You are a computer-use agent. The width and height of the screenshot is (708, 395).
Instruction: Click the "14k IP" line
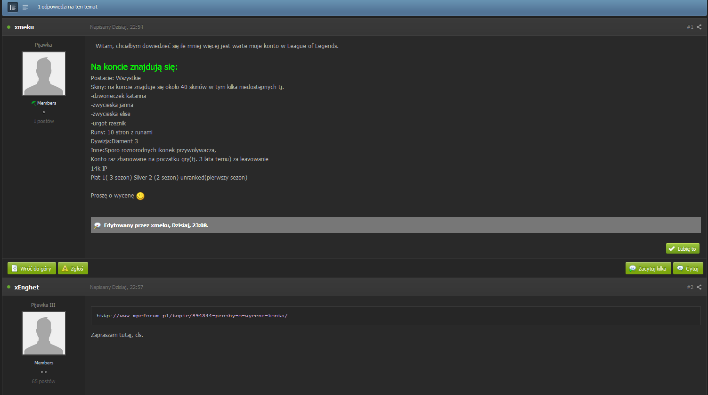pyautogui.click(x=99, y=168)
